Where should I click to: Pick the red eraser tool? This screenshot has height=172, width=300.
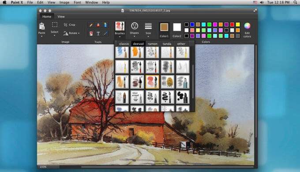(98, 25)
